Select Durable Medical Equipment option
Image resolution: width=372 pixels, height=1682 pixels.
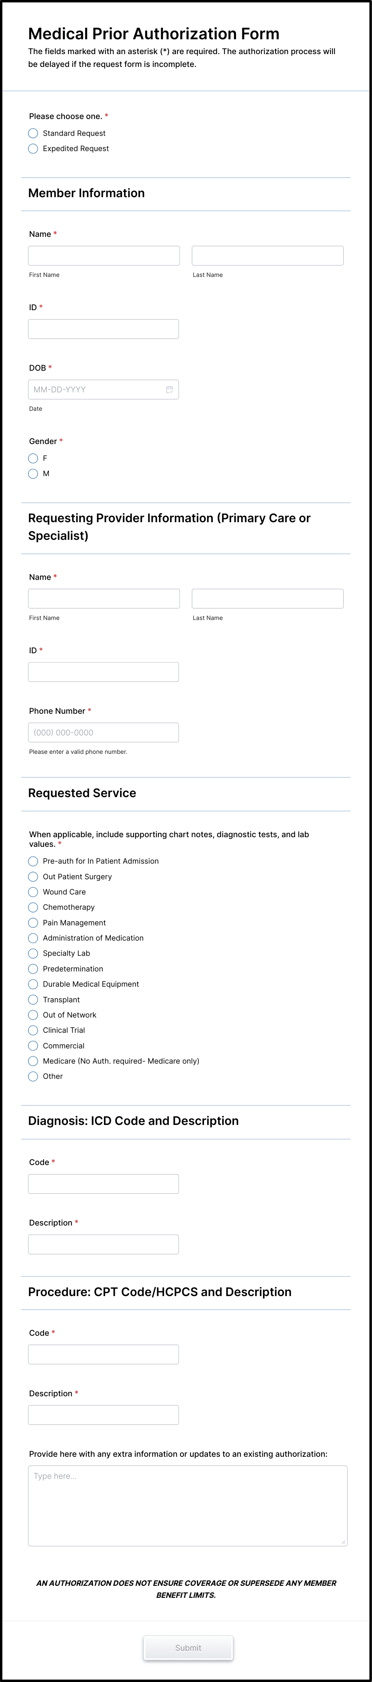point(33,984)
